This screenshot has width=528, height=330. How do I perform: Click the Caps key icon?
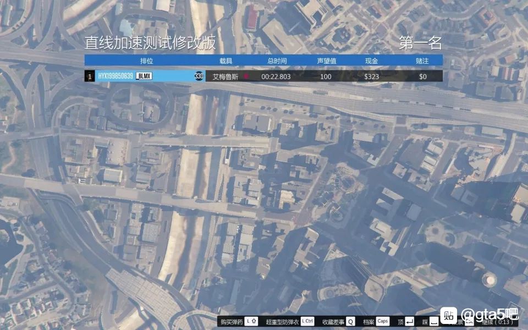[x=383, y=321]
